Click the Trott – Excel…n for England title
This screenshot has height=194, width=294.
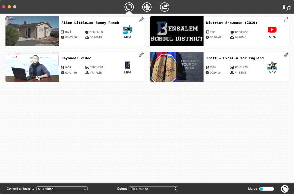235,58
